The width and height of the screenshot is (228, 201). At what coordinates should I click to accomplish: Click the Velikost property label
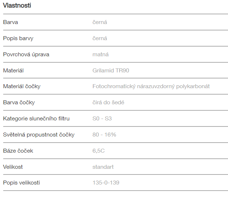[13, 167]
